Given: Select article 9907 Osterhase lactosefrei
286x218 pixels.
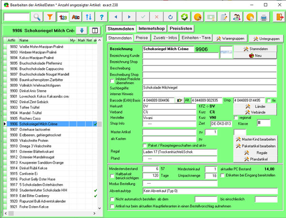Looking at the screenshot, I should (x=52, y=129).
